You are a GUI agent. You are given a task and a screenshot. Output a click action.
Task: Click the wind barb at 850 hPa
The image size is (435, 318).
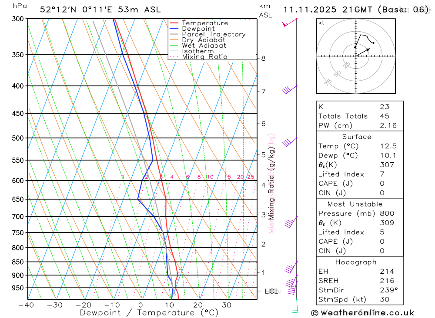click(x=291, y=267)
